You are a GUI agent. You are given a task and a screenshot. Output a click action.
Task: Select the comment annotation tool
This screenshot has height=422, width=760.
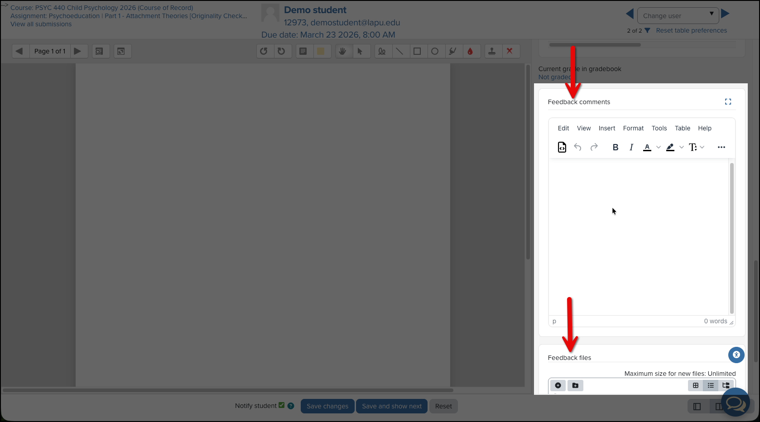pyautogui.click(x=303, y=51)
